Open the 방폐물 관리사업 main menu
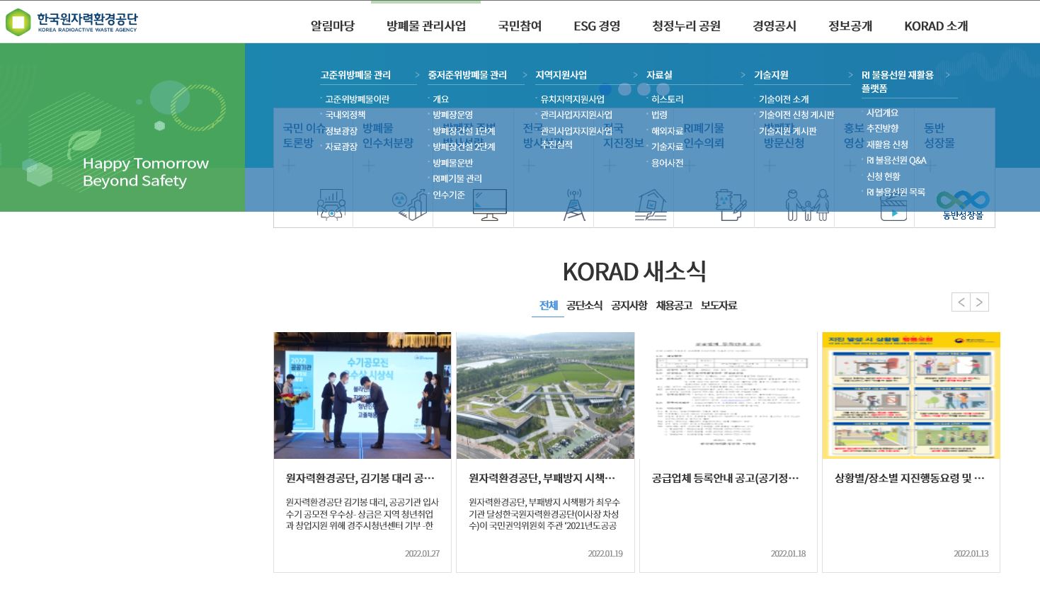 [426, 26]
